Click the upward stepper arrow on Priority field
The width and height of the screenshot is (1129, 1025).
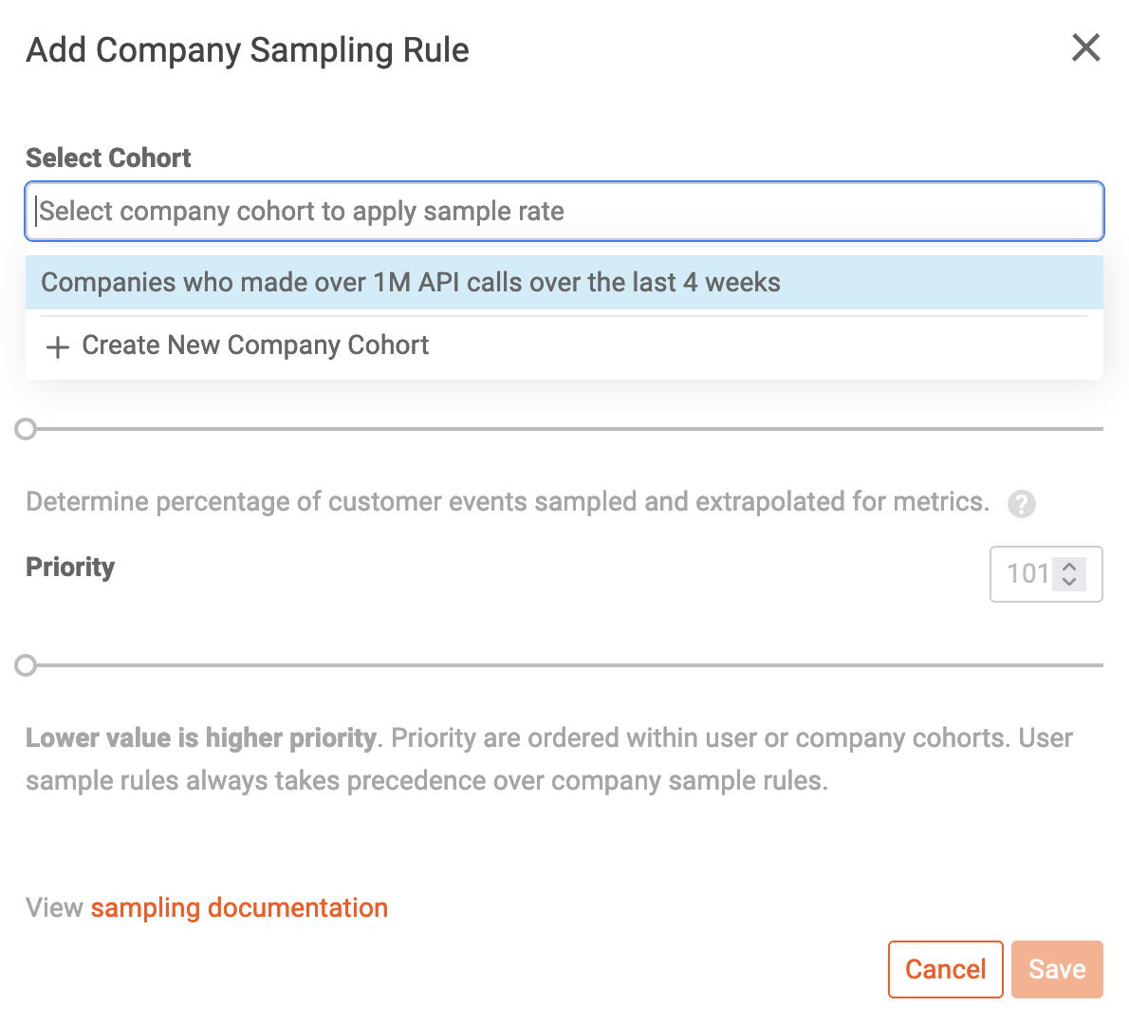coord(1070,567)
